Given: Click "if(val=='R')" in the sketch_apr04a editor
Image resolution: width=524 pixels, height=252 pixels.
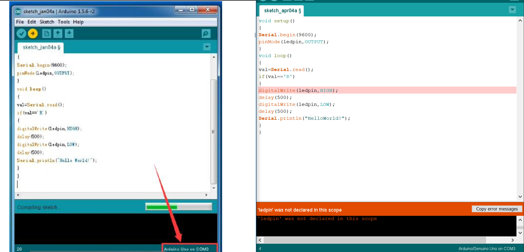Looking at the screenshot, I should point(277,77).
